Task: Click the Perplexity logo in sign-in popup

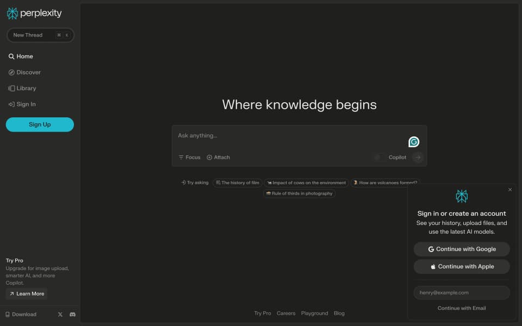Action: [462, 196]
